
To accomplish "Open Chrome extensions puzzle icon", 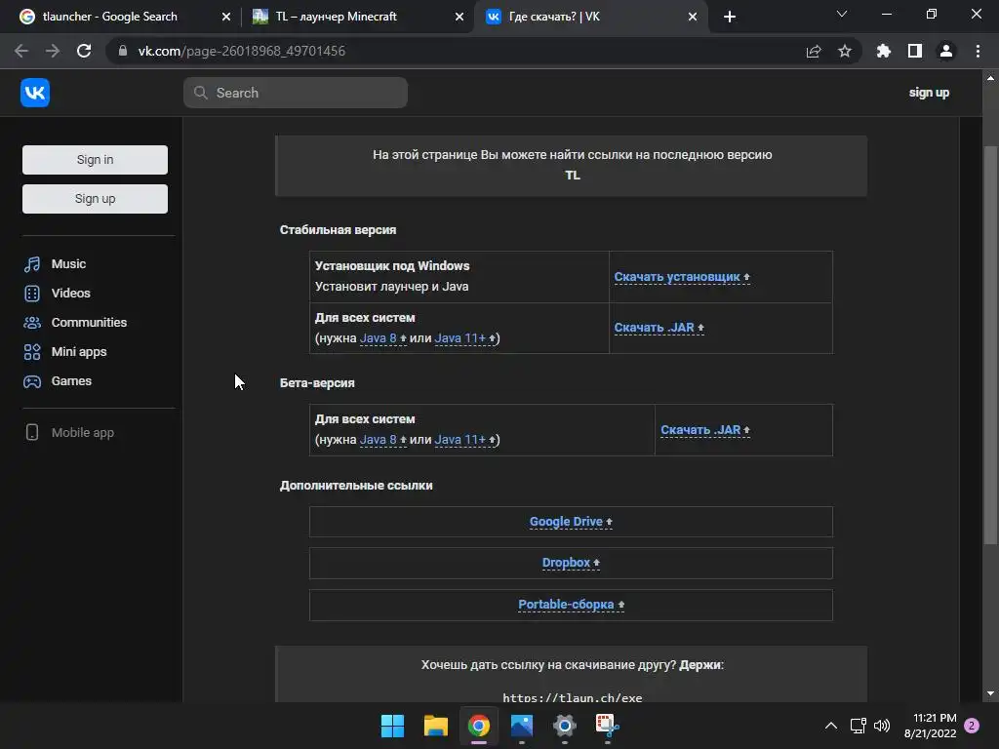I will click(883, 51).
